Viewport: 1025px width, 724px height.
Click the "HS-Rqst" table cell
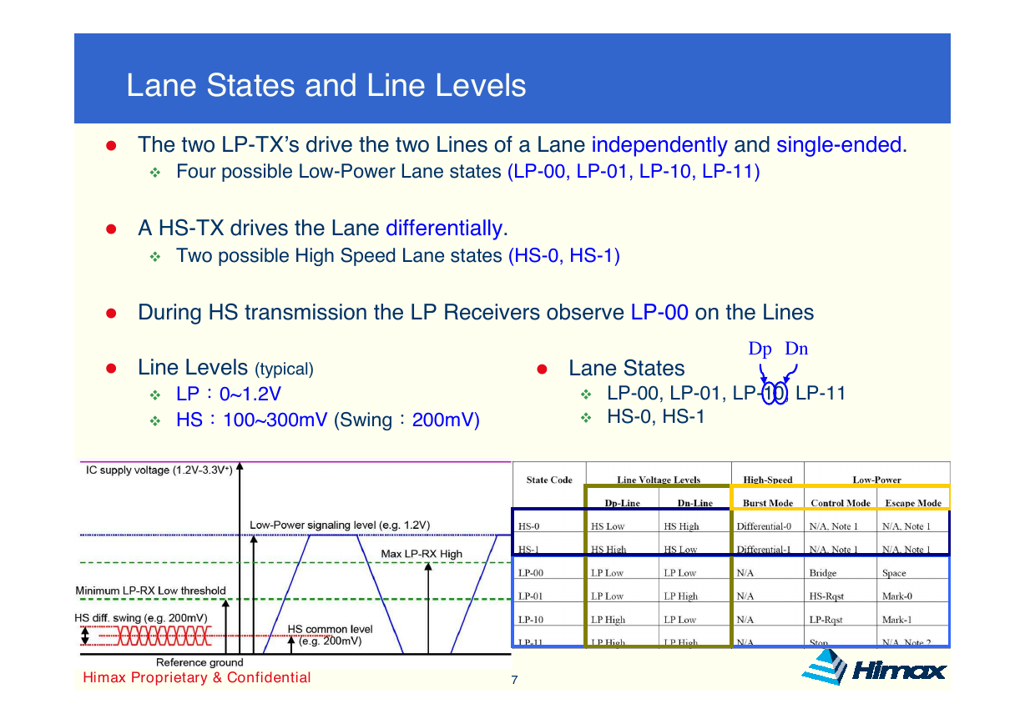826,596
